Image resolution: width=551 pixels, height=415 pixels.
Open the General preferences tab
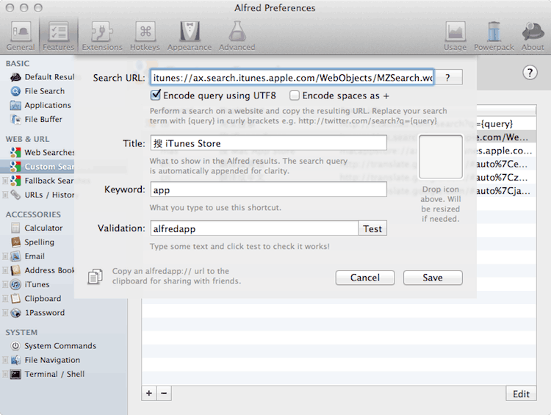click(x=21, y=36)
